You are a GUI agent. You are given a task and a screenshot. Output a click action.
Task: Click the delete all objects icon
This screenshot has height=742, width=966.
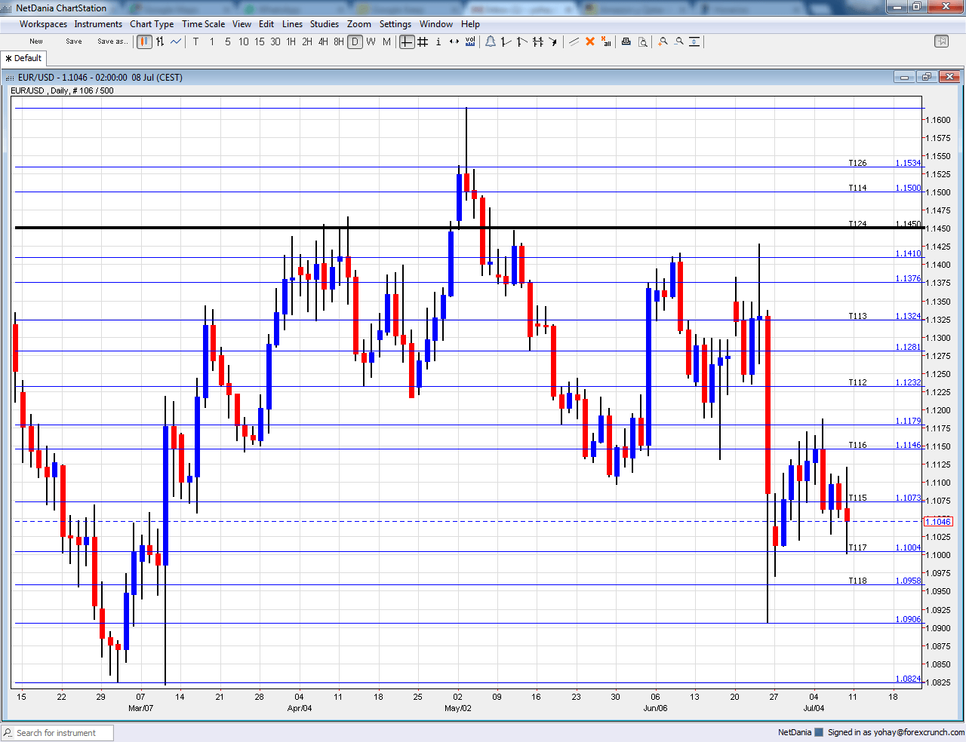(x=606, y=41)
